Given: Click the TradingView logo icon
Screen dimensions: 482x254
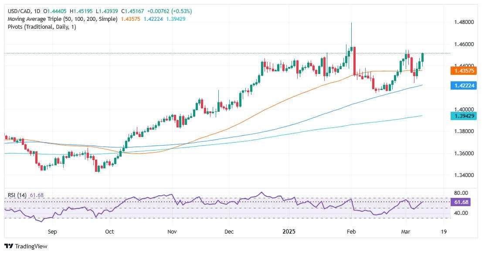Looking at the screenshot, I should point(9,246).
